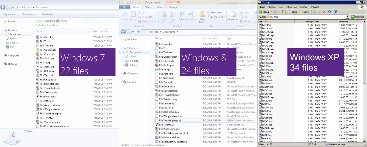The height and width of the screenshot is (147, 367).
Task: Click the Date modified header in Windows 8
Action: pyautogui.click(x=211, y=38)
